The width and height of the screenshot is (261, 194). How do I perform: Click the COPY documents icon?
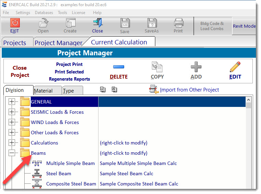157,67
